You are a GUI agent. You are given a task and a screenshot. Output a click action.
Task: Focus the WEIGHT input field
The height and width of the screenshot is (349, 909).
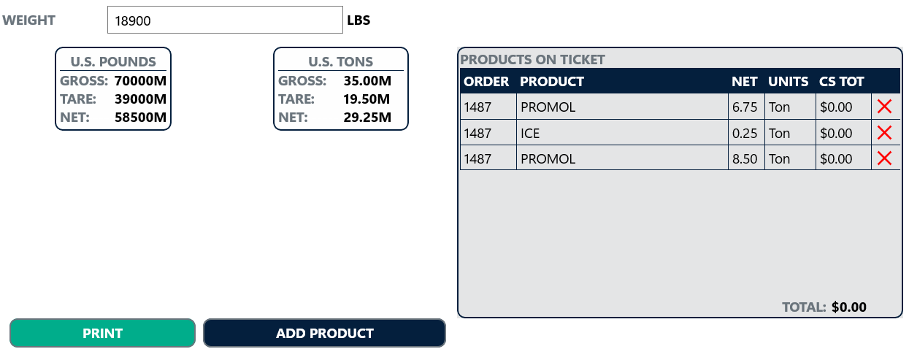click(x=225, y=20)
